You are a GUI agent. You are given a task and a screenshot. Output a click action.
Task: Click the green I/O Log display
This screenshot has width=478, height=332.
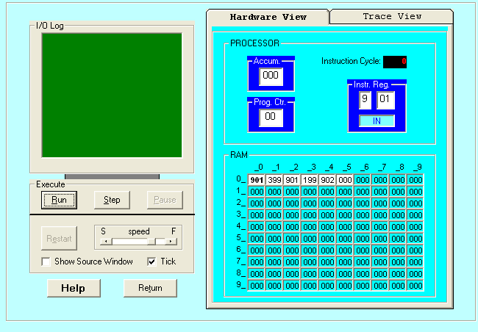(111, 95)
